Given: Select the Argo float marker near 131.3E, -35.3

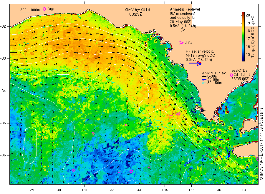Looking at the screenshot, I should pos(93,133).
